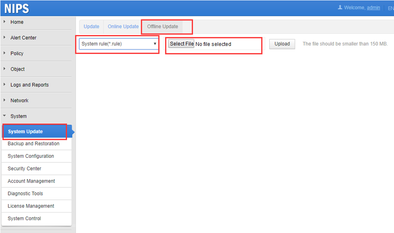Click the Select File button
This screenshot has width=394, height=233.
181,44
